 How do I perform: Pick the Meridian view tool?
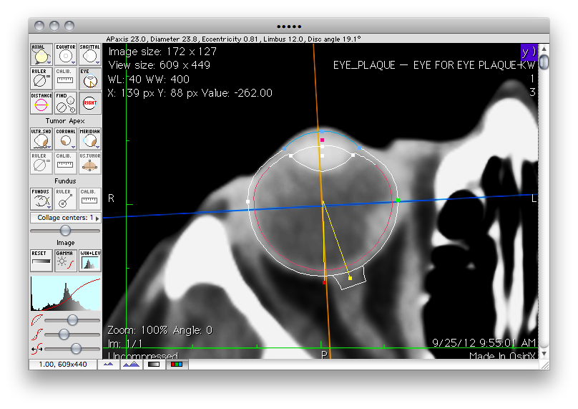90,139
